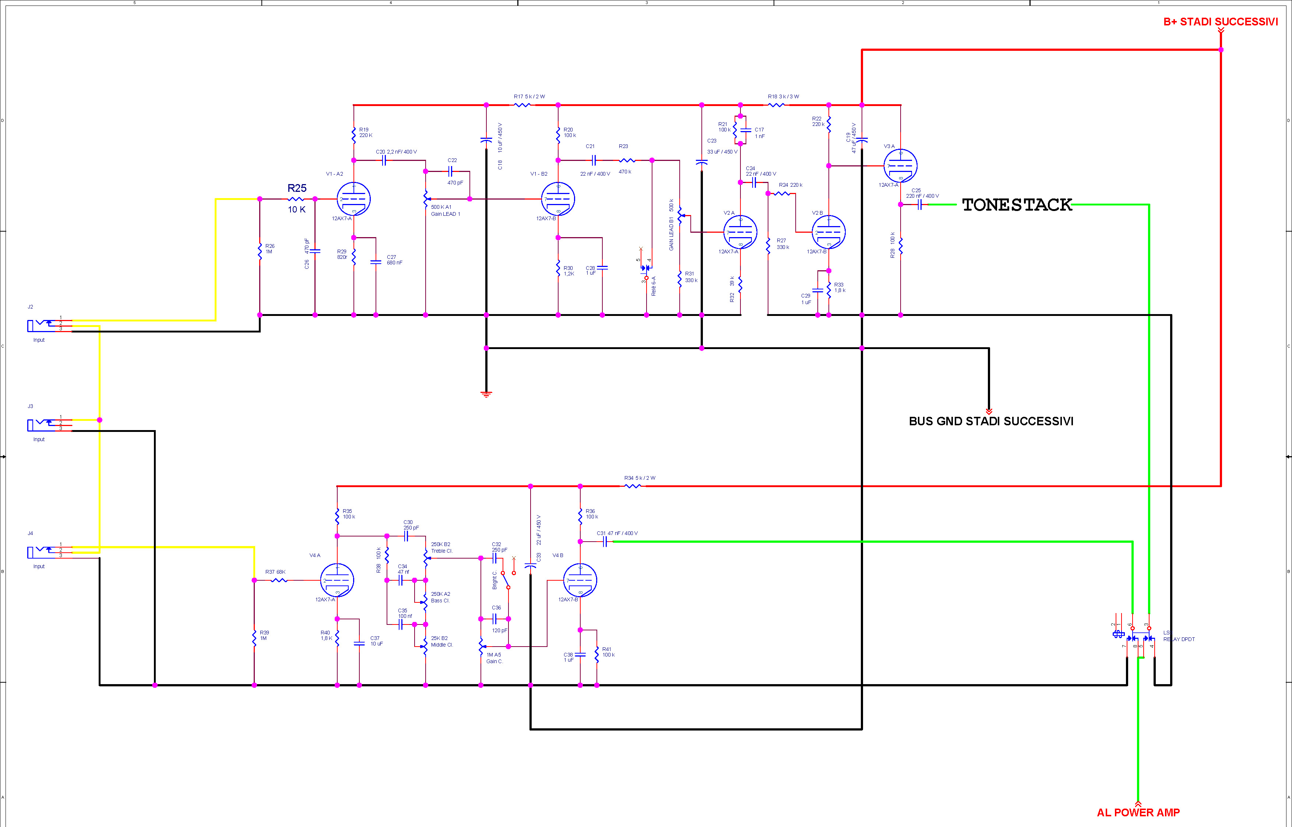This screenshot has height=827, width=1292.
Task: Click the V2 B tube symbol
Action: point(828,232)
